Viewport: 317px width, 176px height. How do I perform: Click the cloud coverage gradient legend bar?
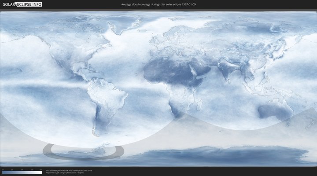coord(22,172)
